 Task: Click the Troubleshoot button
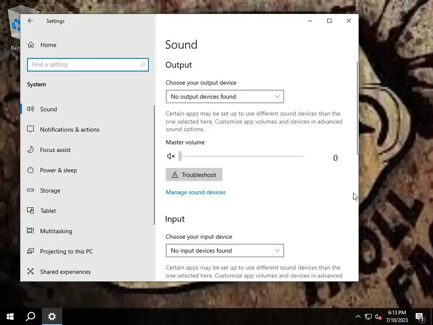click(x=194, y=175)
